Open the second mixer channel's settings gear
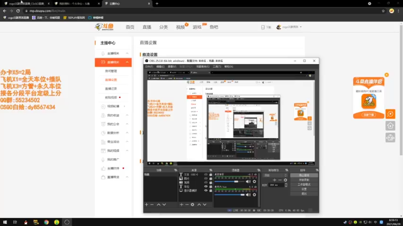This screenshot has width=403, height=226. coord(254,195)
